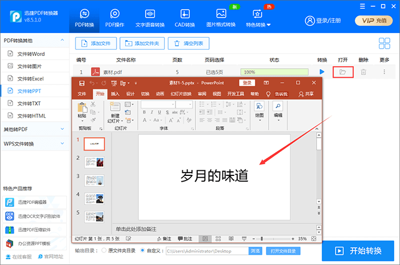
Task: Open more options dots for 素材.pdf
Action: pos(384,72)
